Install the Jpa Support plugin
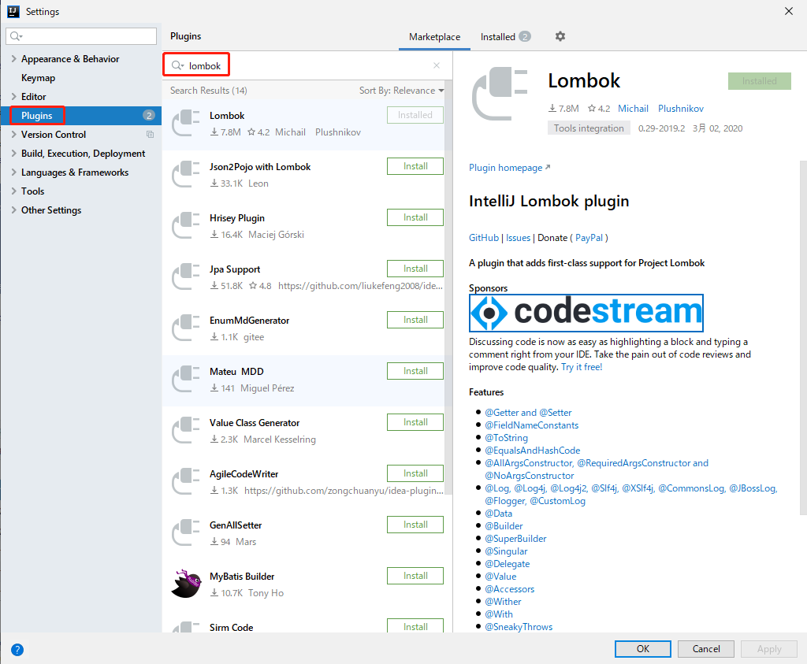This screenshot has height=664, width=807. tap(415, 268)
